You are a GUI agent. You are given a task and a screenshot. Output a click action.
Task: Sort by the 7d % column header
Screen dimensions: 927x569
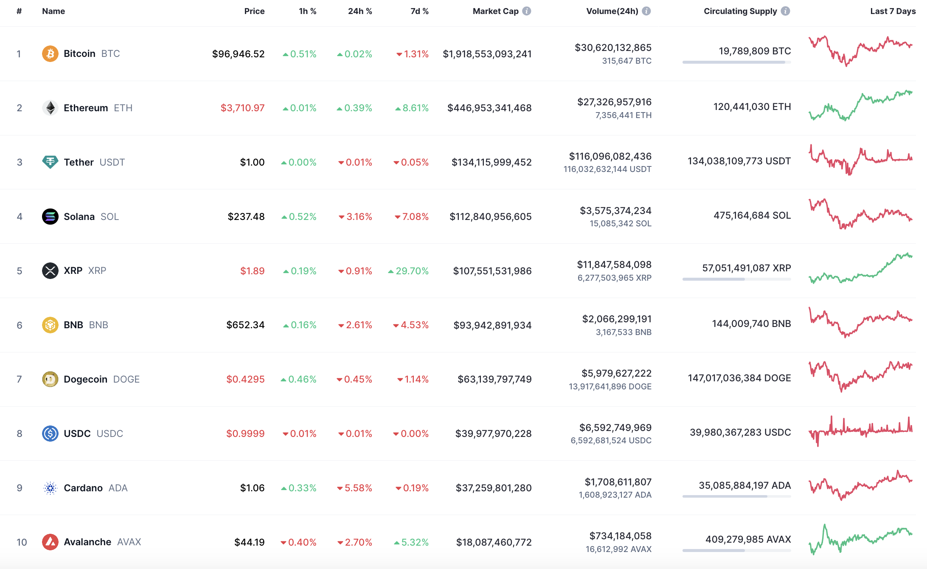419,11
